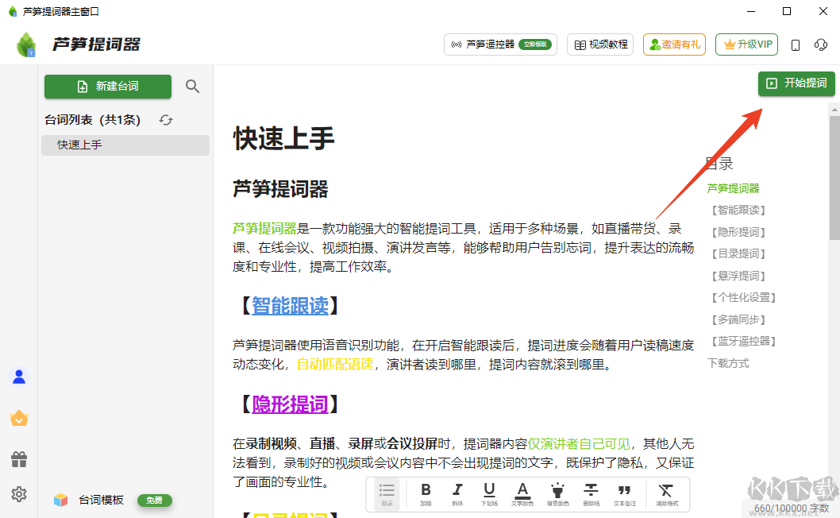Apply strikethrough (删除线) formatting
The height and width of the screenshot is (518, 840).
591,494
